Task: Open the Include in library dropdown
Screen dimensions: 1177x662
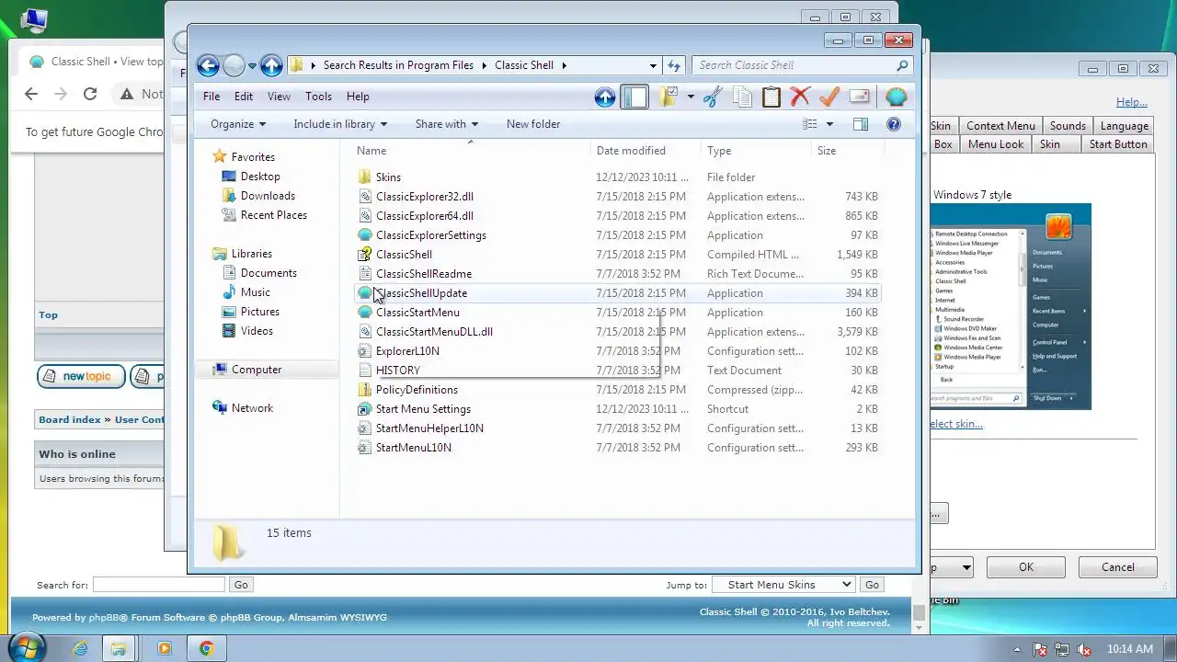Action: 340,124
